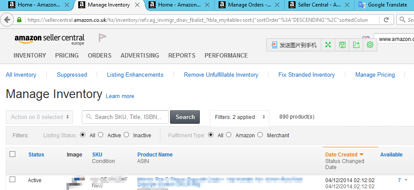414x190 pixels.
Task: Open the INVENTORY menu
Action: point(30,55)
